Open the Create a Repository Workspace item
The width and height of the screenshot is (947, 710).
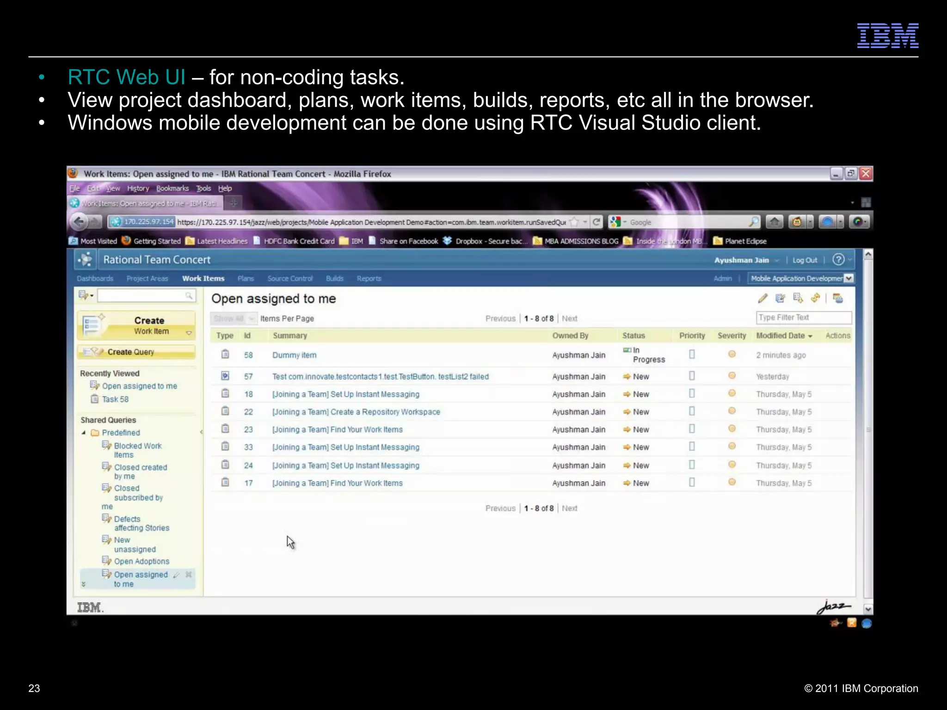pos(356,412)
